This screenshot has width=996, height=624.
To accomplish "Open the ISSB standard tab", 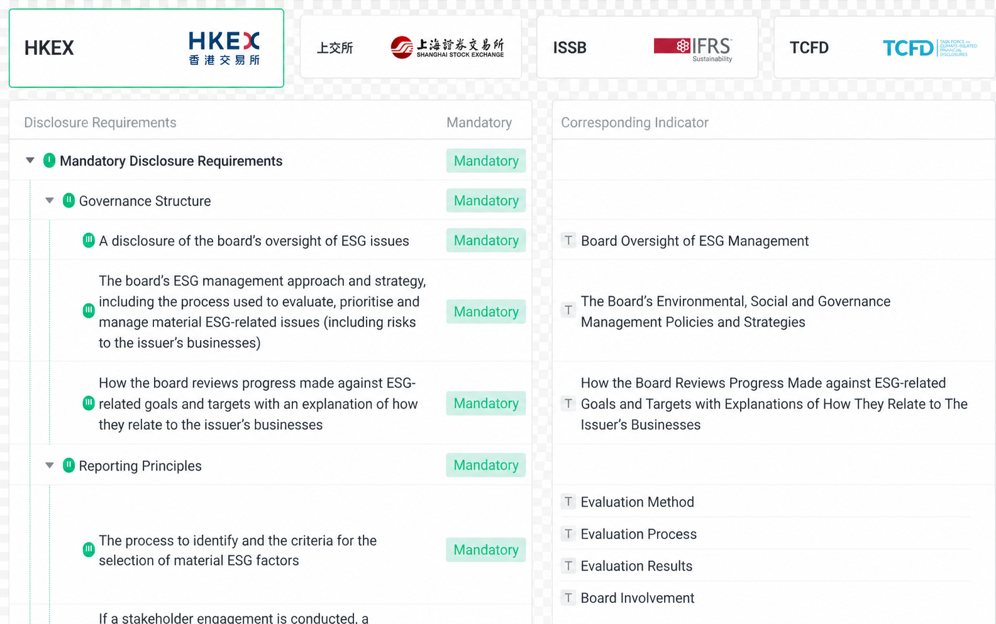I will [x=648, y=47].
